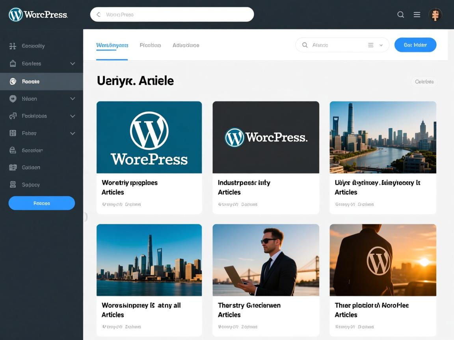The image size is (454, 340).
Task: Switch to the second content tab
Action: pyautogui.click(x=150, y=45)
